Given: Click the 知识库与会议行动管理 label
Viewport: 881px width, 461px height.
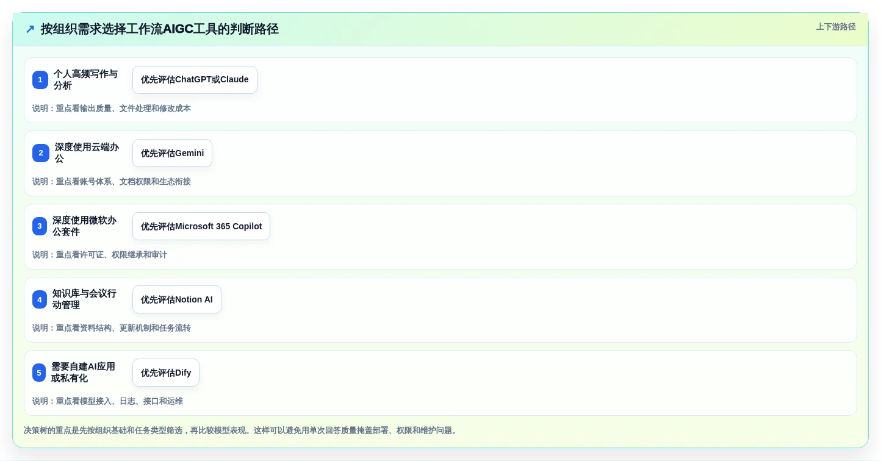Looking at the screenshot, I should tap(85, 299).
